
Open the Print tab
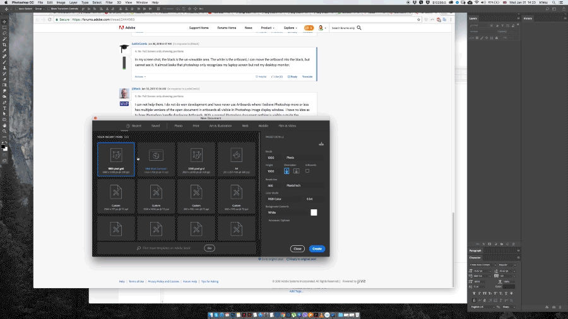(196, 126)
